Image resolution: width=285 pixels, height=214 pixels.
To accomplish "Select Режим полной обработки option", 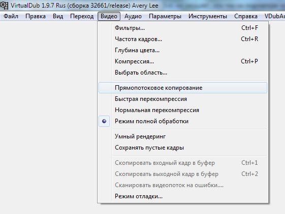I will click(x=183, y=121).
